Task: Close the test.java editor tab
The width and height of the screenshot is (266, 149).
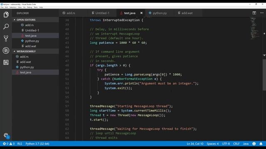Action: [x=141, y=13]
